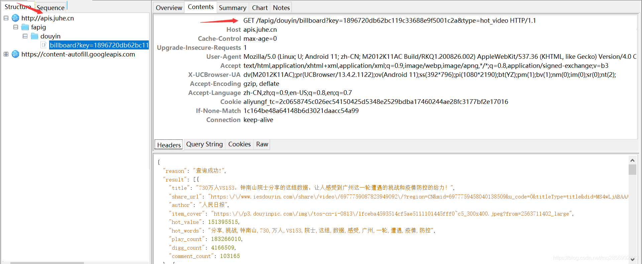Click the Accept-Language value zh-CN
Screen dimensions: 642x264
[298, 93]
